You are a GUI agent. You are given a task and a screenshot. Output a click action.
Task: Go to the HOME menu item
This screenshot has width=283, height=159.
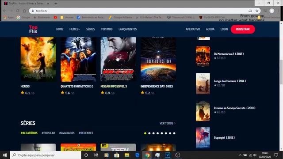(x=60, y=29)
